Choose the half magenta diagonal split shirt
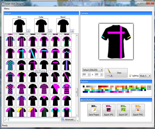The height and width of the screenshot is (129, 155). 55,89
